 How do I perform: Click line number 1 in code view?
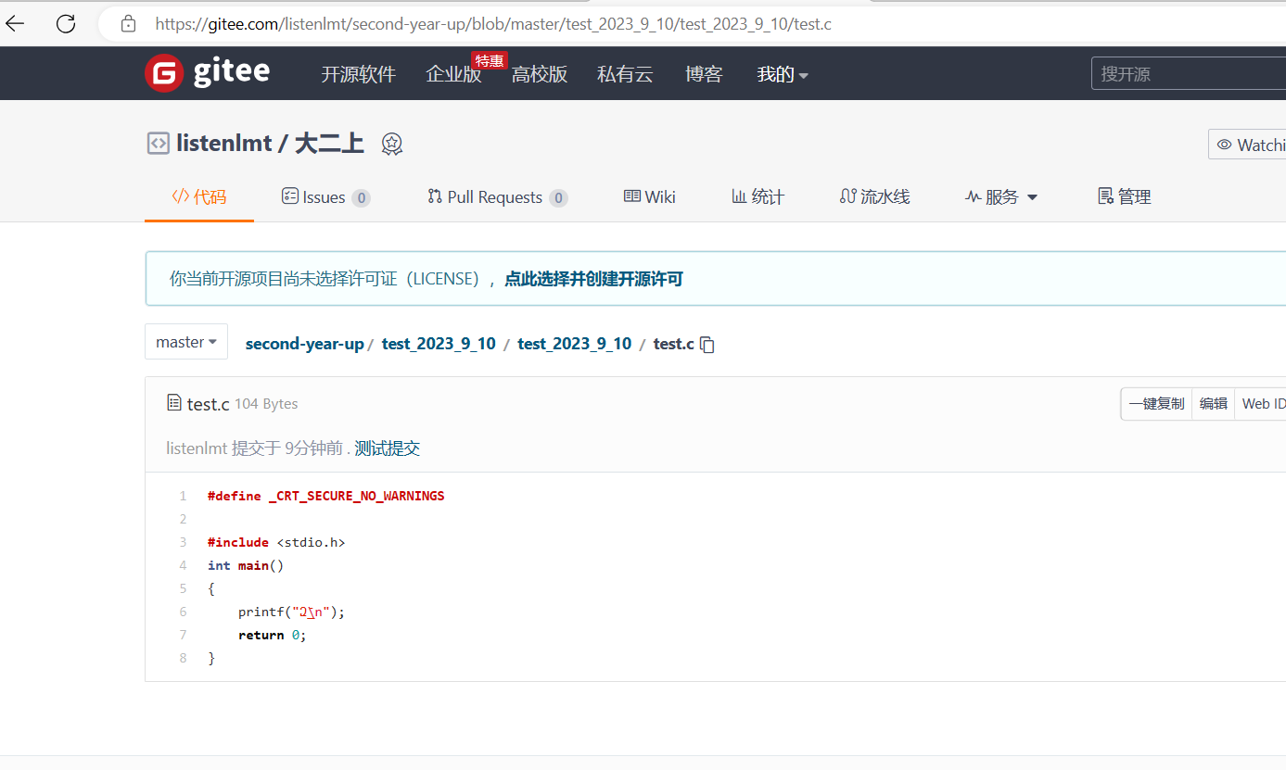[x=183, y=496]
